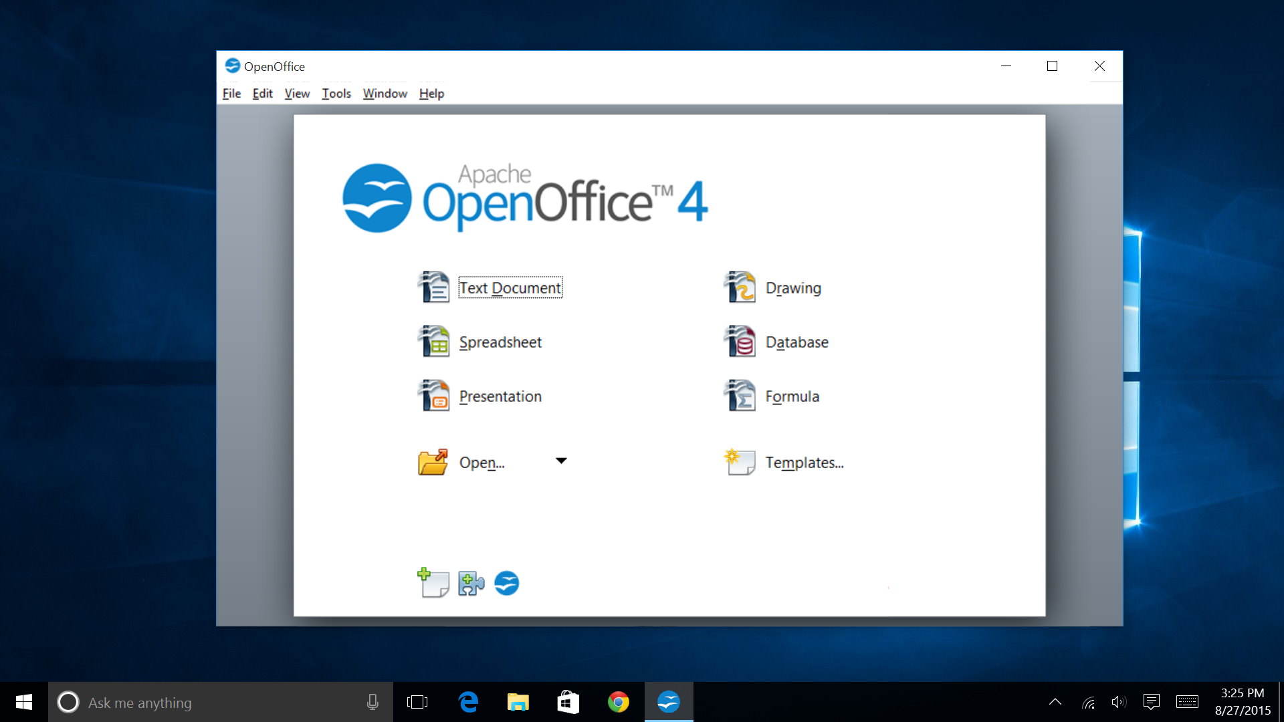Open the Edit menu
Viewport: 1284px width, 722px height.
pos(262,92)
